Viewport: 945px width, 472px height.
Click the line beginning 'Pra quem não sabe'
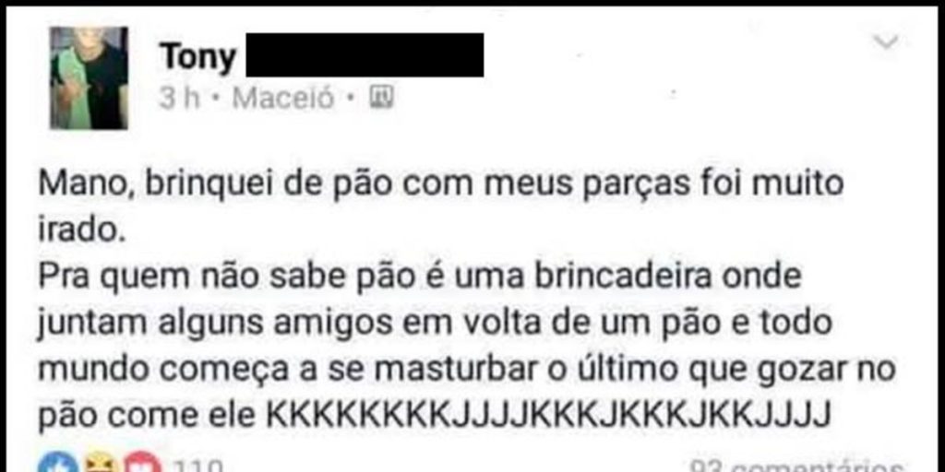[x=420, y=277]
